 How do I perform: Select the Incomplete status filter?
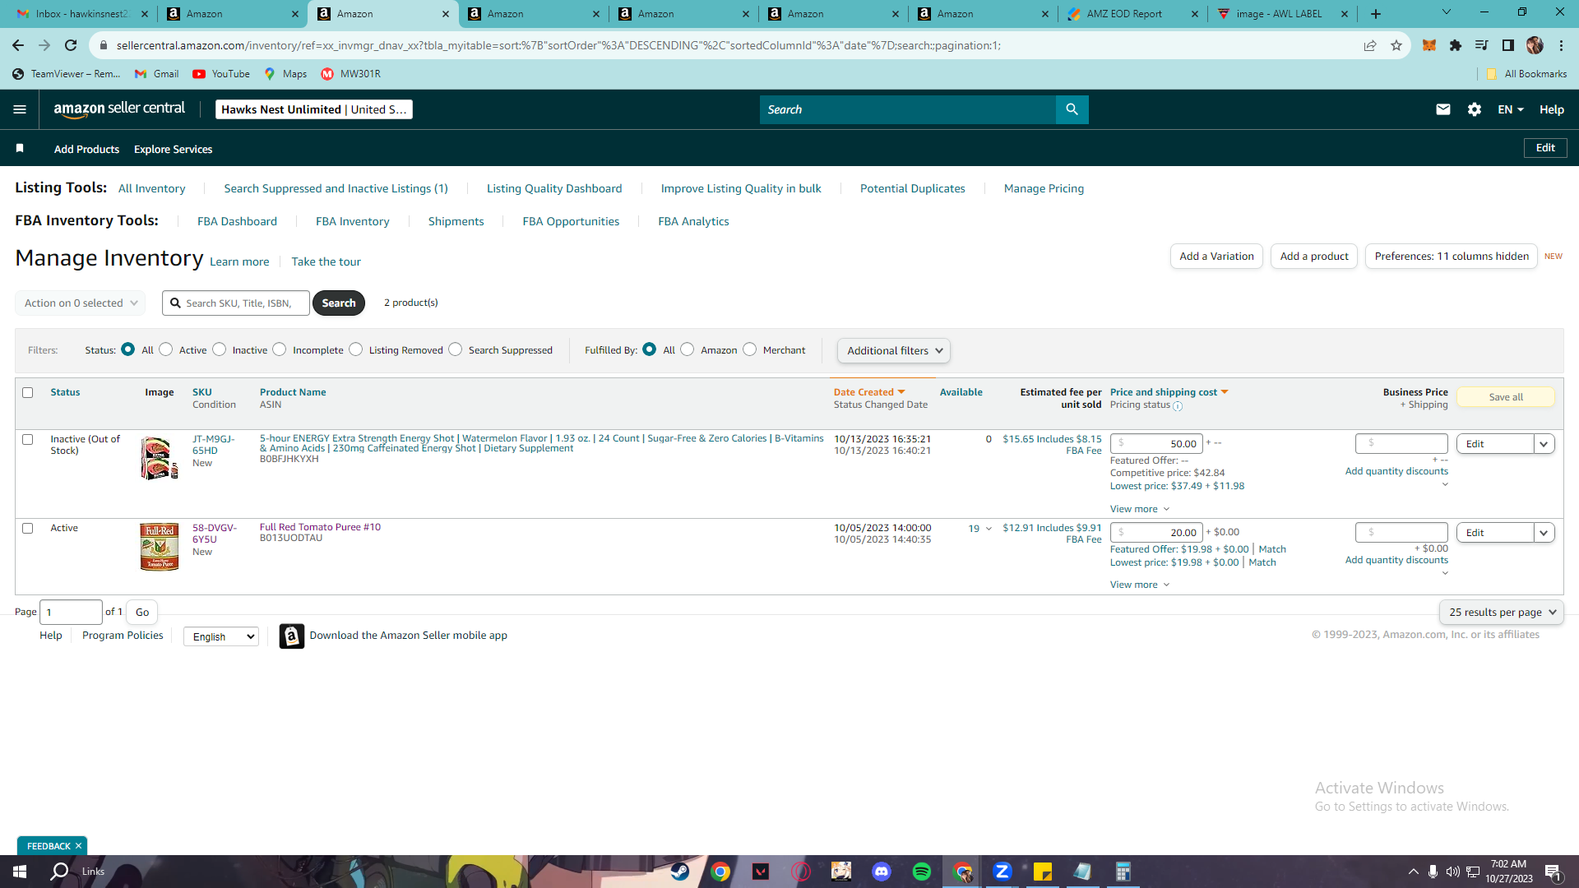click(x=280, y=349)
